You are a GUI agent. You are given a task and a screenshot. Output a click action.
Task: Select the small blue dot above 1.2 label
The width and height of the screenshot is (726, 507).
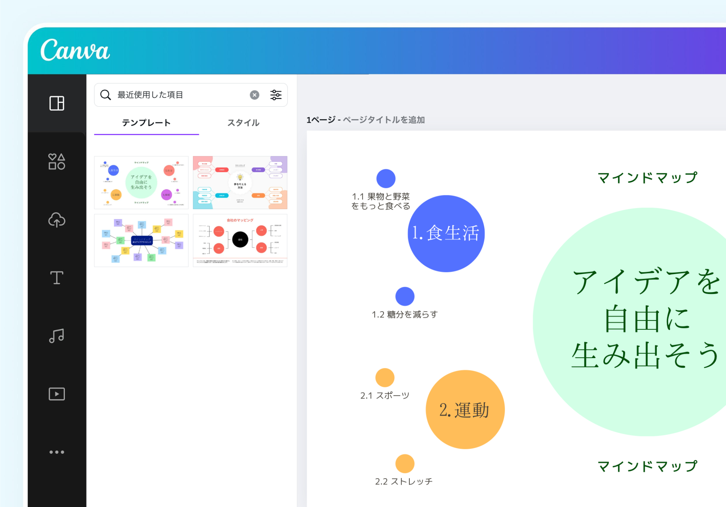[405, 296]
